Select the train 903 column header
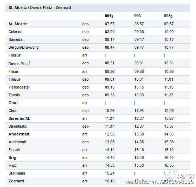This screenshot has height=187, width=196. tap(138, 16)
